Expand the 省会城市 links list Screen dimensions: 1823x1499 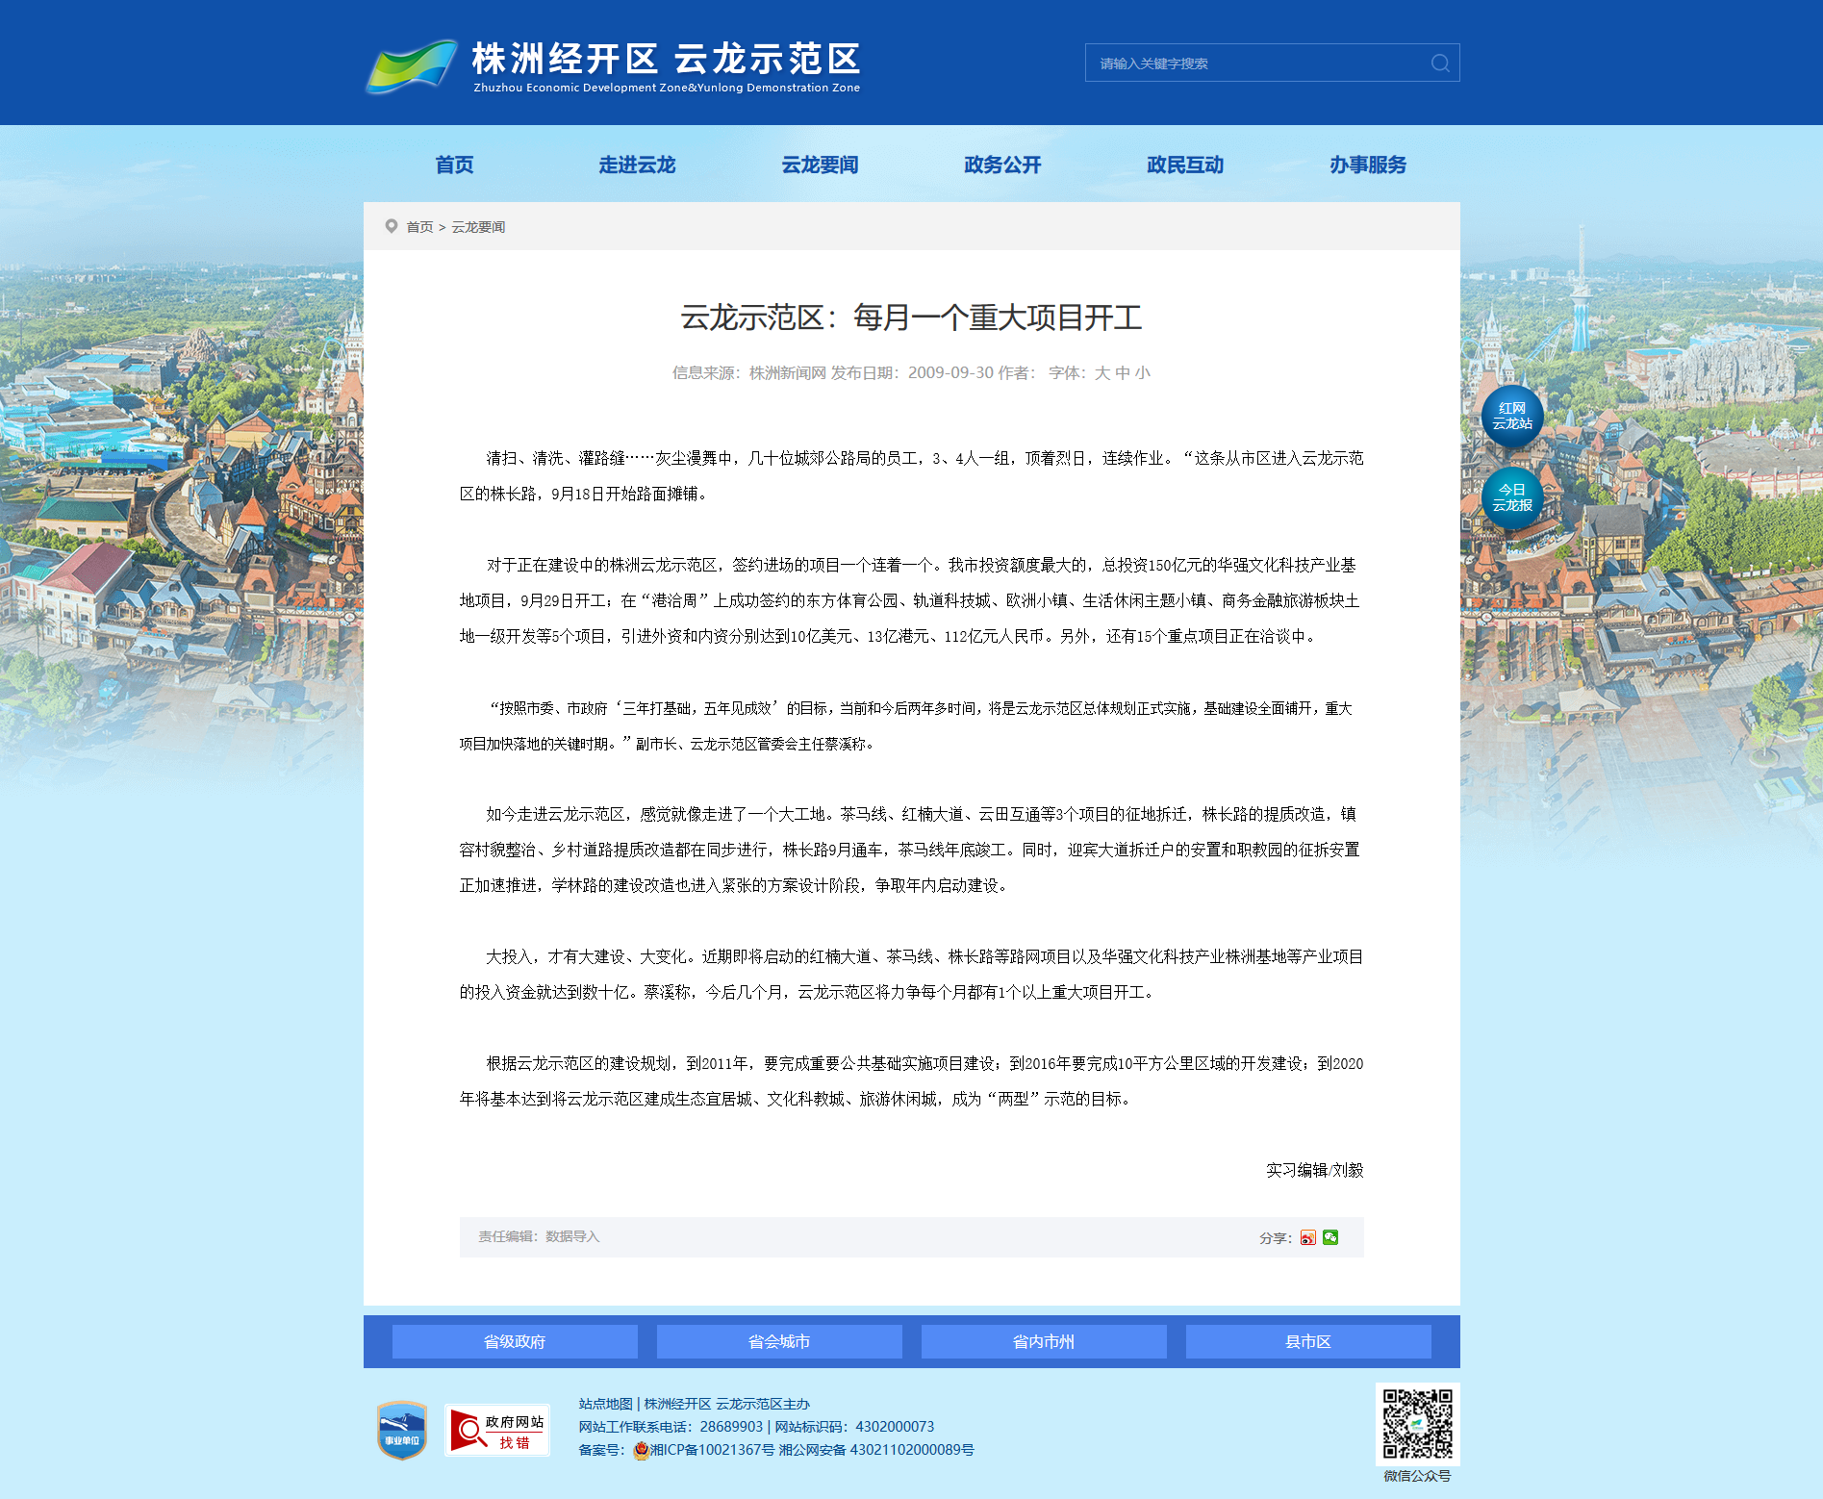coord(779,1341)
